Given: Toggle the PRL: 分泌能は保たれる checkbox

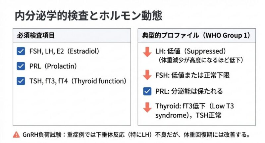Looking at the screenshot, I should pos(147,91).
